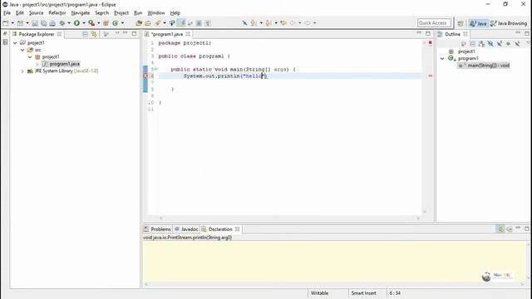Collapse the src folder node
Image resolution: width=532 pixels, height=299 pixels.
22,50
